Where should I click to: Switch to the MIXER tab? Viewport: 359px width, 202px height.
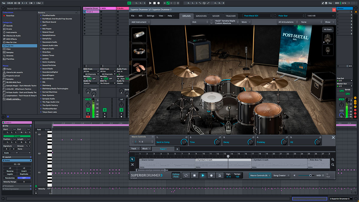216,16
